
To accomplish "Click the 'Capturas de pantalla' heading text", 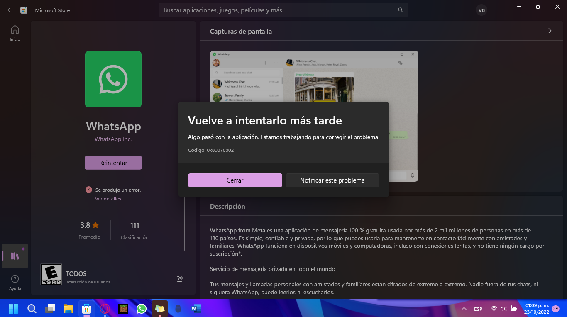I will tap(241, 32).
